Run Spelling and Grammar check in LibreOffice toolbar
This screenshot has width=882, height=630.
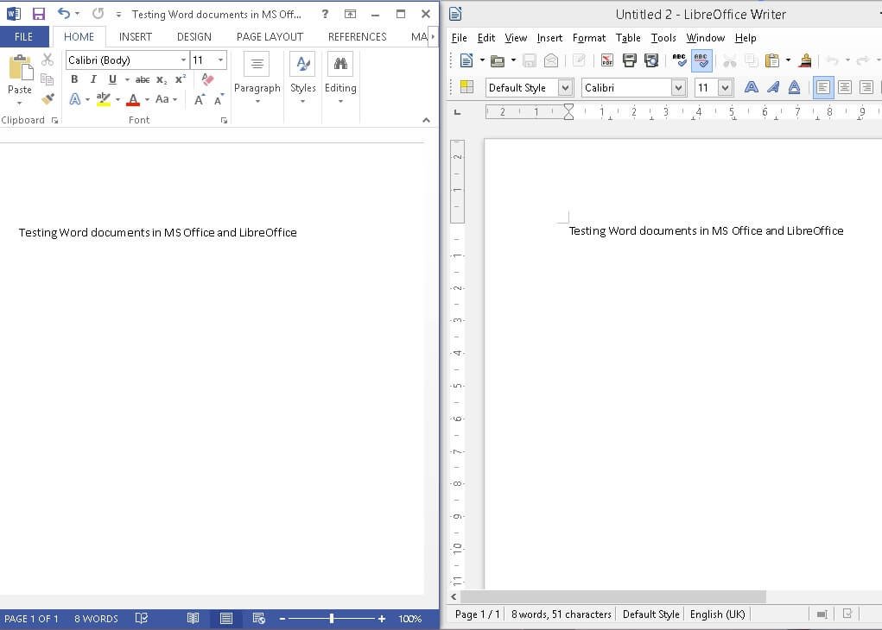(680, 60)
